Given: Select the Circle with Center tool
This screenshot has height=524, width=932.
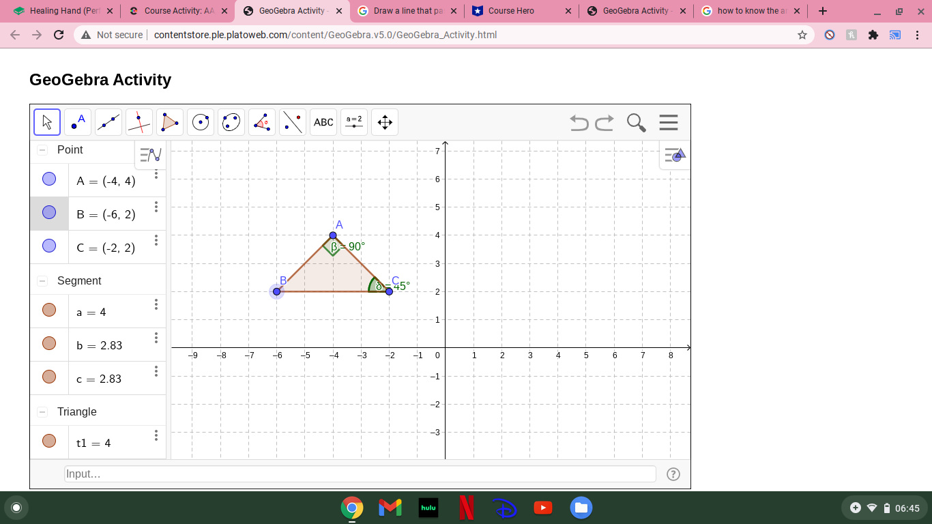Looking at the screenshot, I should [x=201, y=122].
